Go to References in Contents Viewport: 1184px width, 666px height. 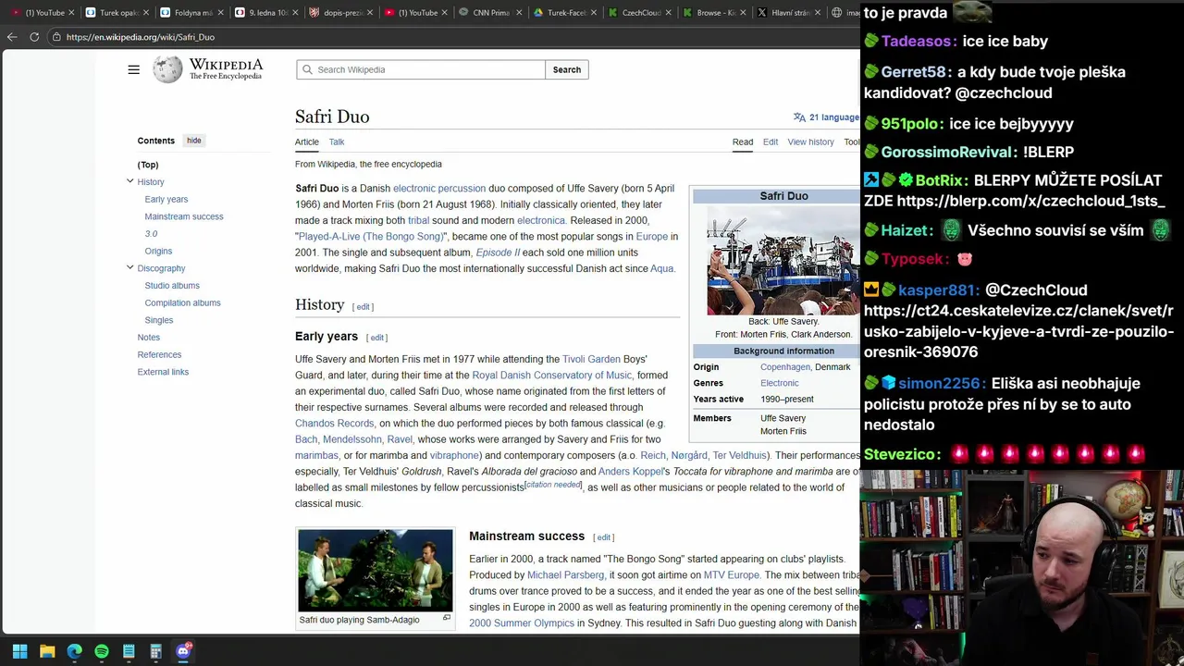click(159, 354)
